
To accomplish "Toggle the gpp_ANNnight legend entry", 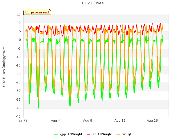I will [68, 134].
